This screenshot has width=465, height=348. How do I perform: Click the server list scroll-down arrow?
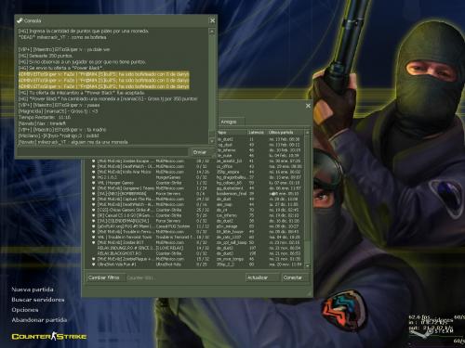tap(307, 265)
